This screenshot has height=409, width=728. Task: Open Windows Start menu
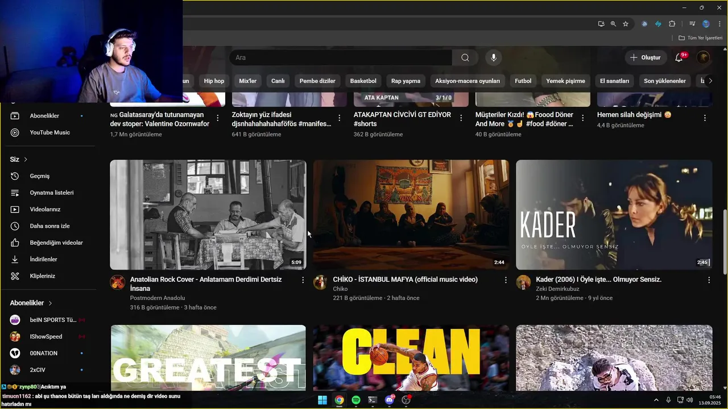click(x=322, y=400)
